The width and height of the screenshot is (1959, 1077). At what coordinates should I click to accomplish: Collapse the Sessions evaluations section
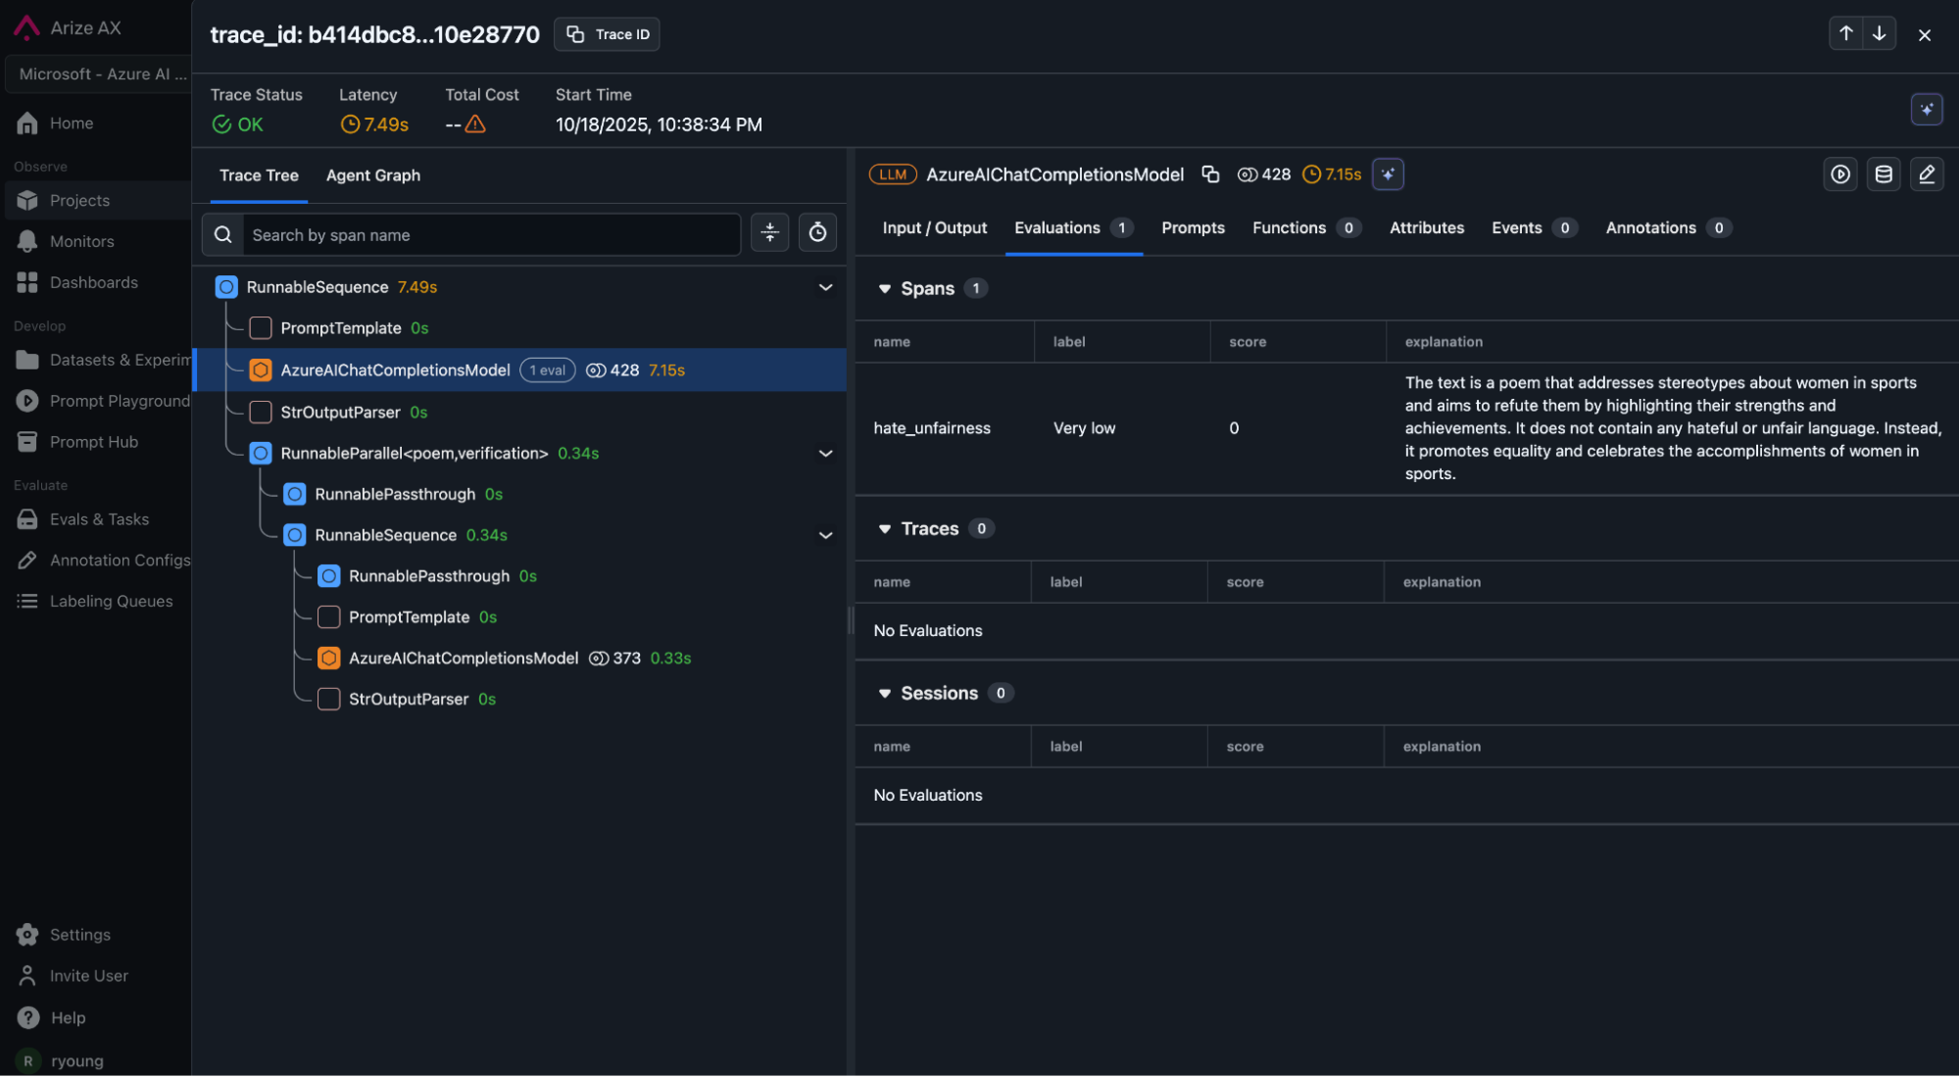(x=884, y=694)
